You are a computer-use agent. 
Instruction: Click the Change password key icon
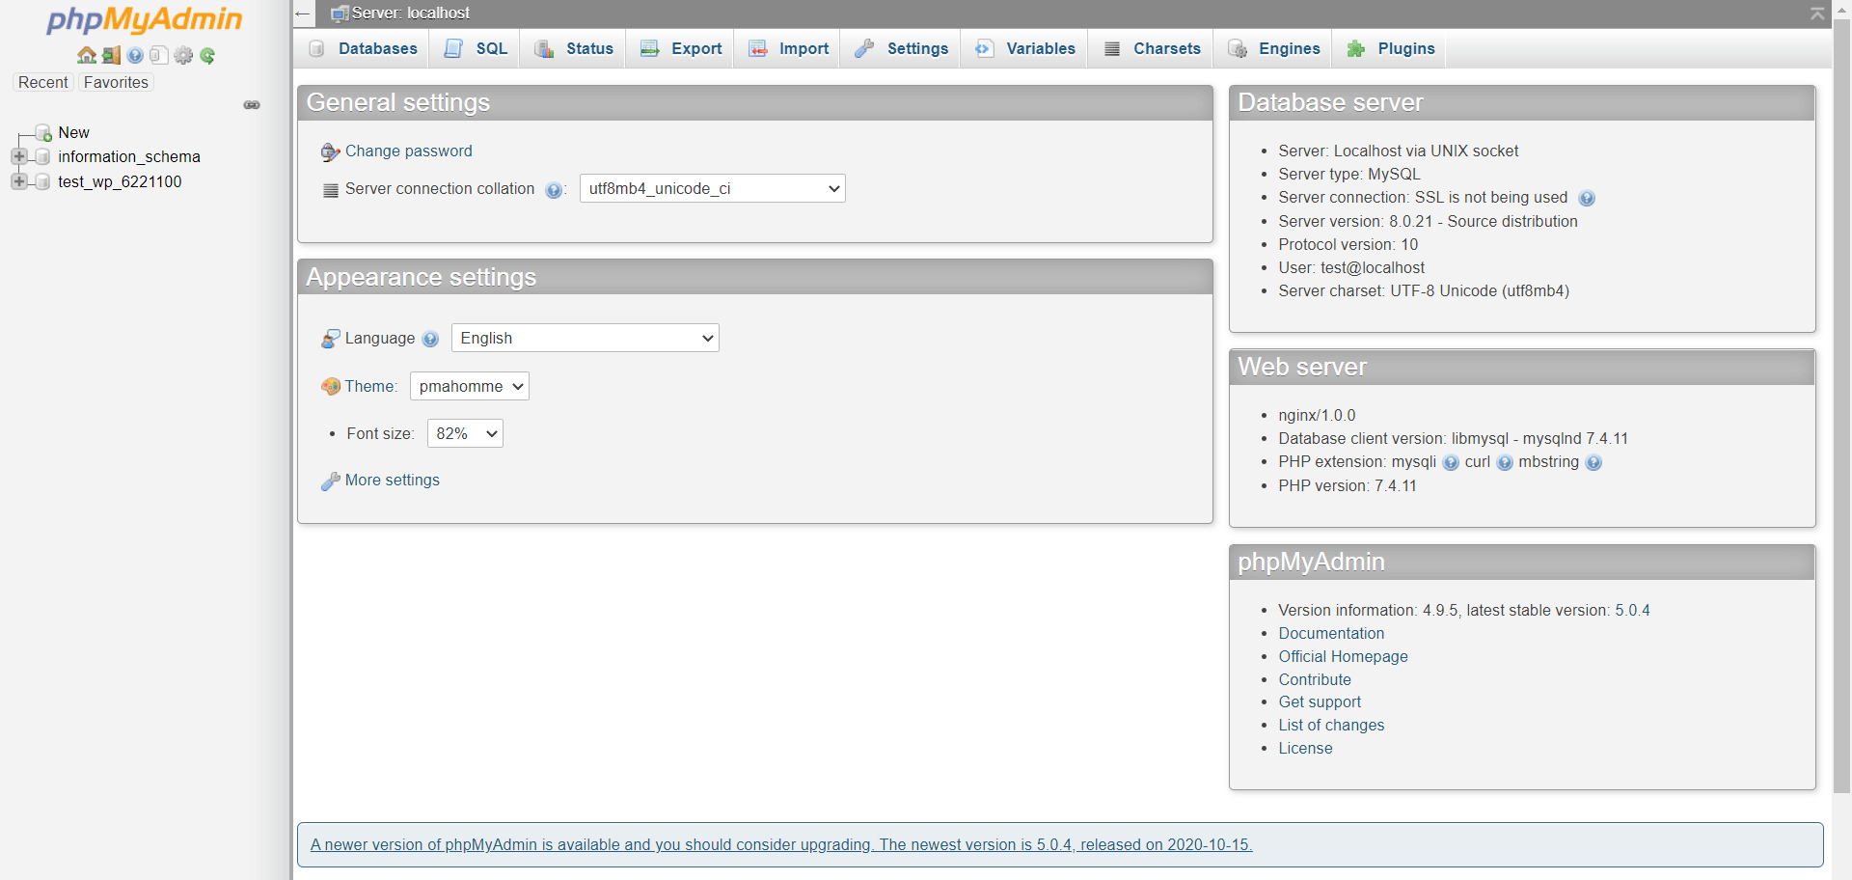click(331, 151)
